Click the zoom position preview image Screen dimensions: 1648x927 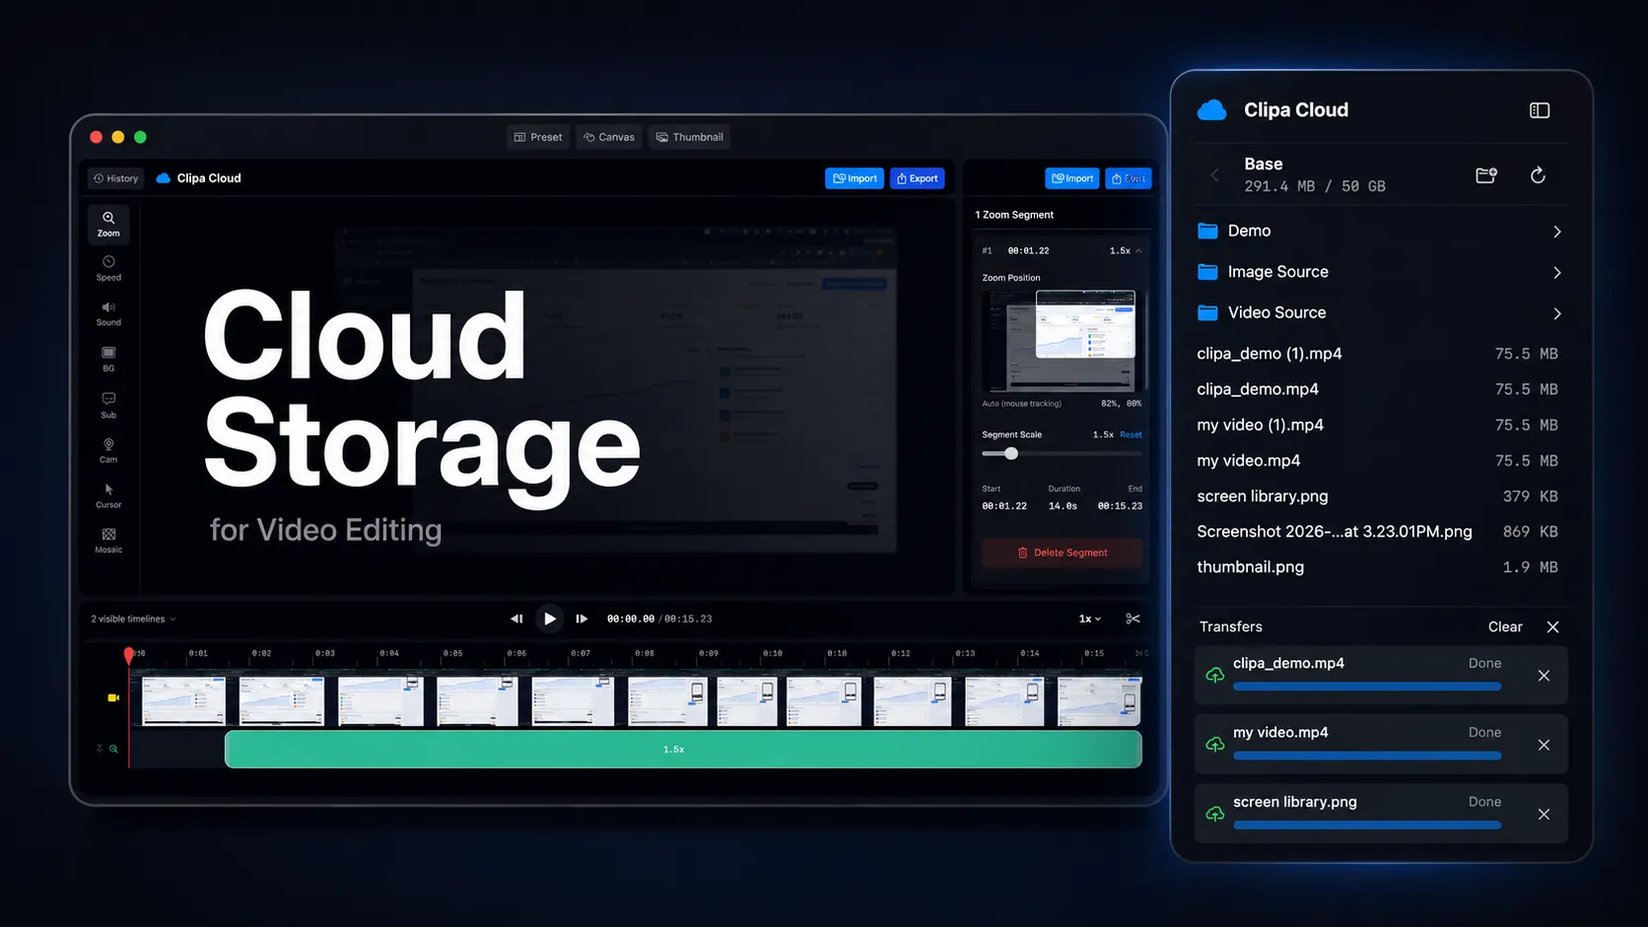(x=1063, y=341)
